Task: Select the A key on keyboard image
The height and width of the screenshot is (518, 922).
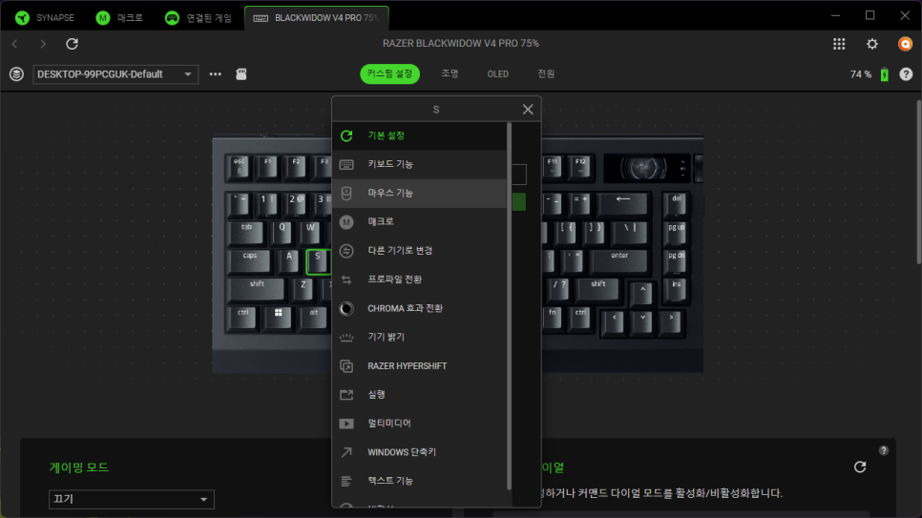Action: tap(288, 261)
